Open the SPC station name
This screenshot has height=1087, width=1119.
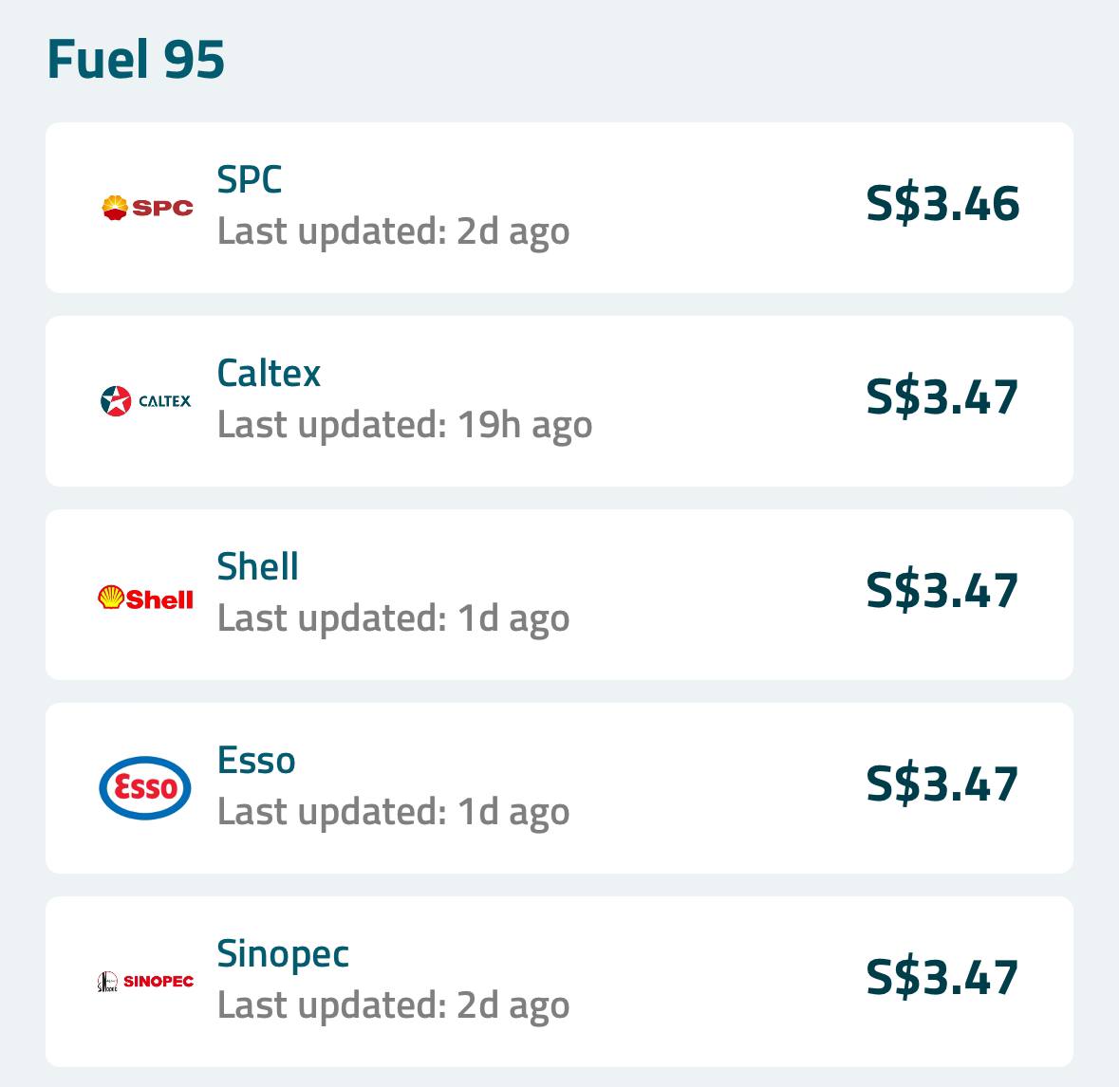(250, 179)
